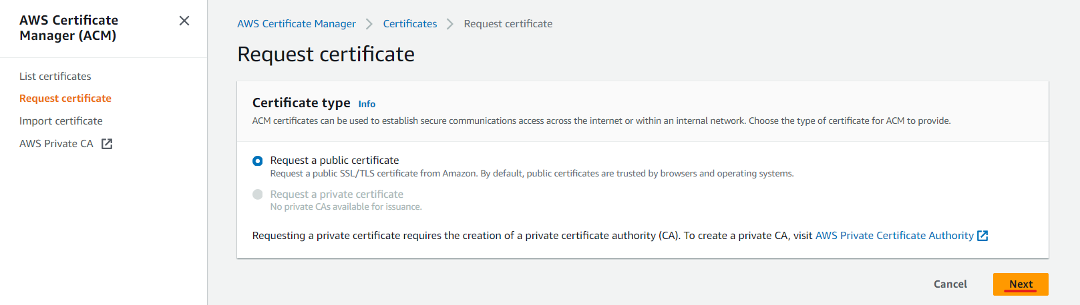Cancel the certificate request
1080x305 pixels.
click(x=950, y=284)
